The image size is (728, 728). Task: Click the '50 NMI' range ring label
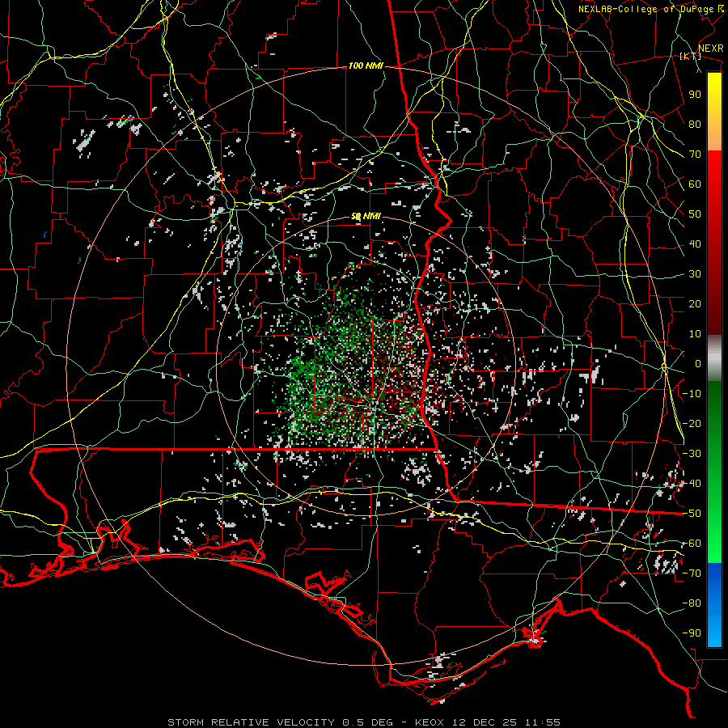point(366,216)
